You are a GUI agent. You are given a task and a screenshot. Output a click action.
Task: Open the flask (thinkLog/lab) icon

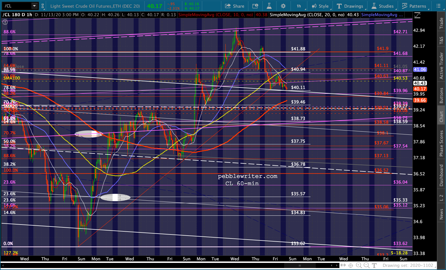pos(269,6)
